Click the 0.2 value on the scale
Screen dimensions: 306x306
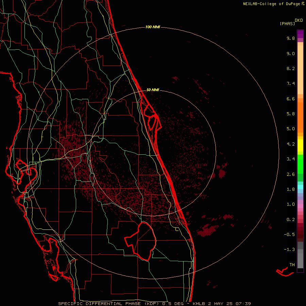click(291, 220)
